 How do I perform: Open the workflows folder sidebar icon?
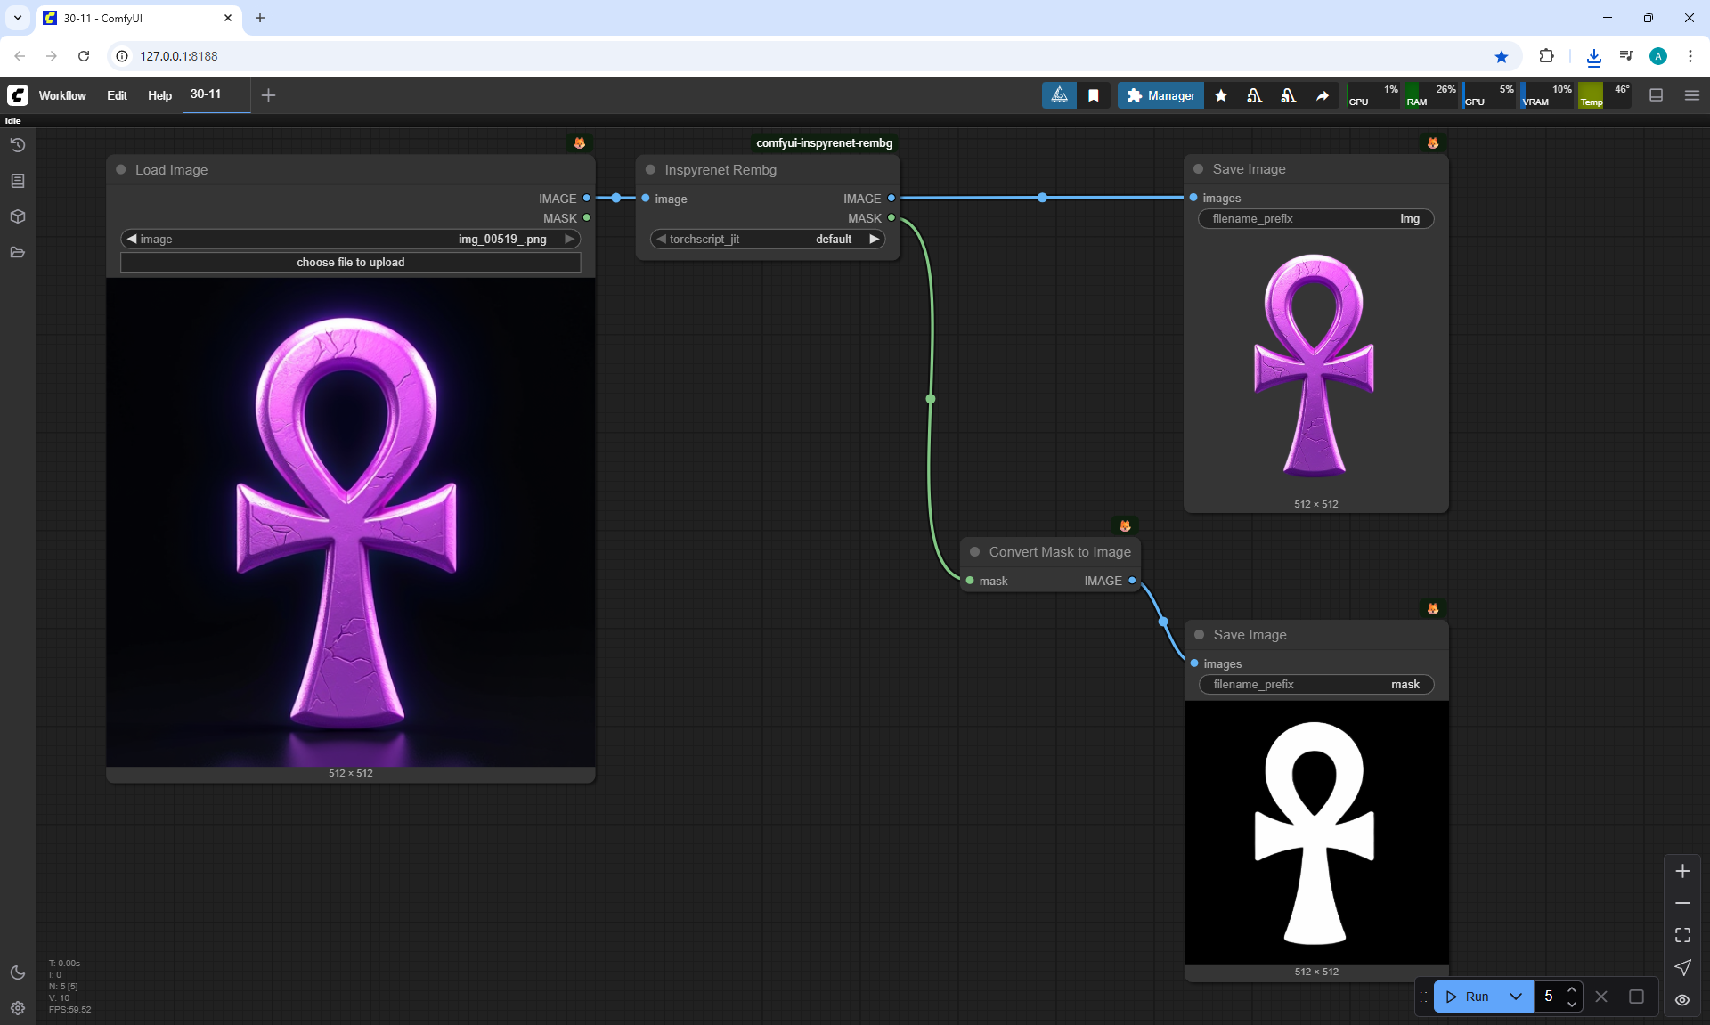(x=18, y=252)
